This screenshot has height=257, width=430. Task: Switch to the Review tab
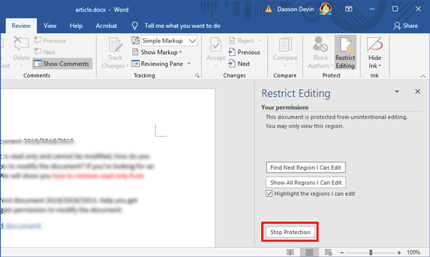[21, 26]
